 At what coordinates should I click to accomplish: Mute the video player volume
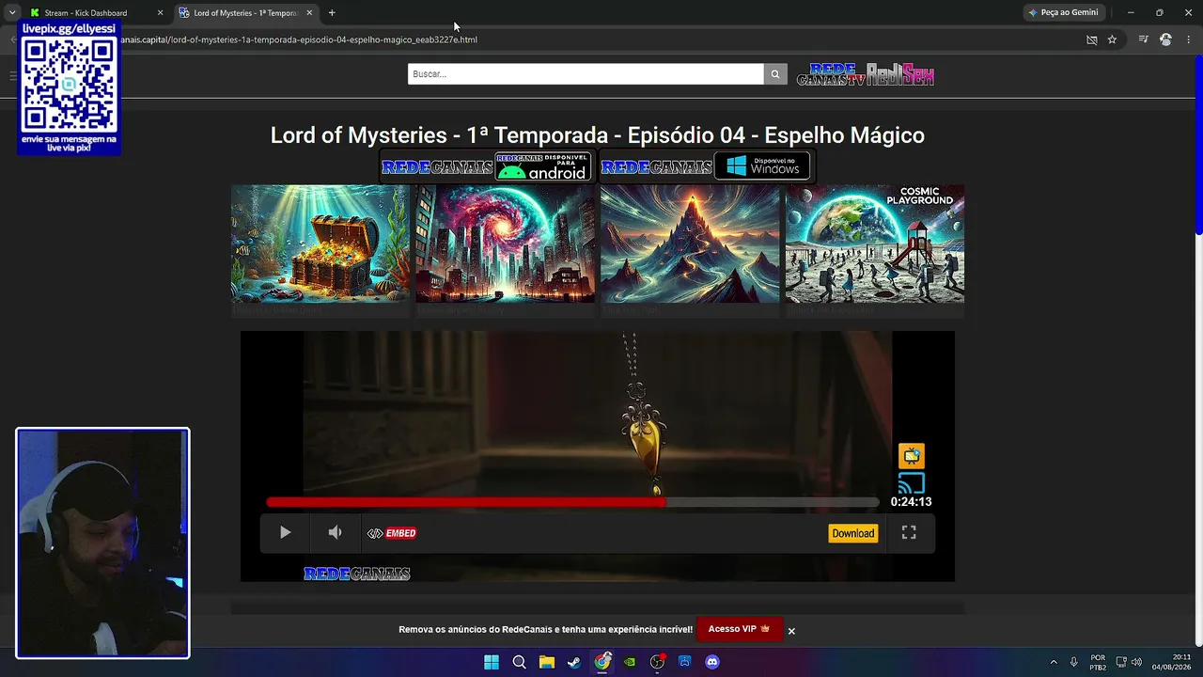click(x=335, y=533)
